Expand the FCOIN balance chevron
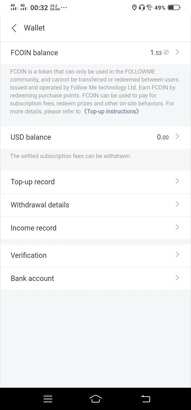The width and height of the screenshot is (191, 410). click(177, 52)
